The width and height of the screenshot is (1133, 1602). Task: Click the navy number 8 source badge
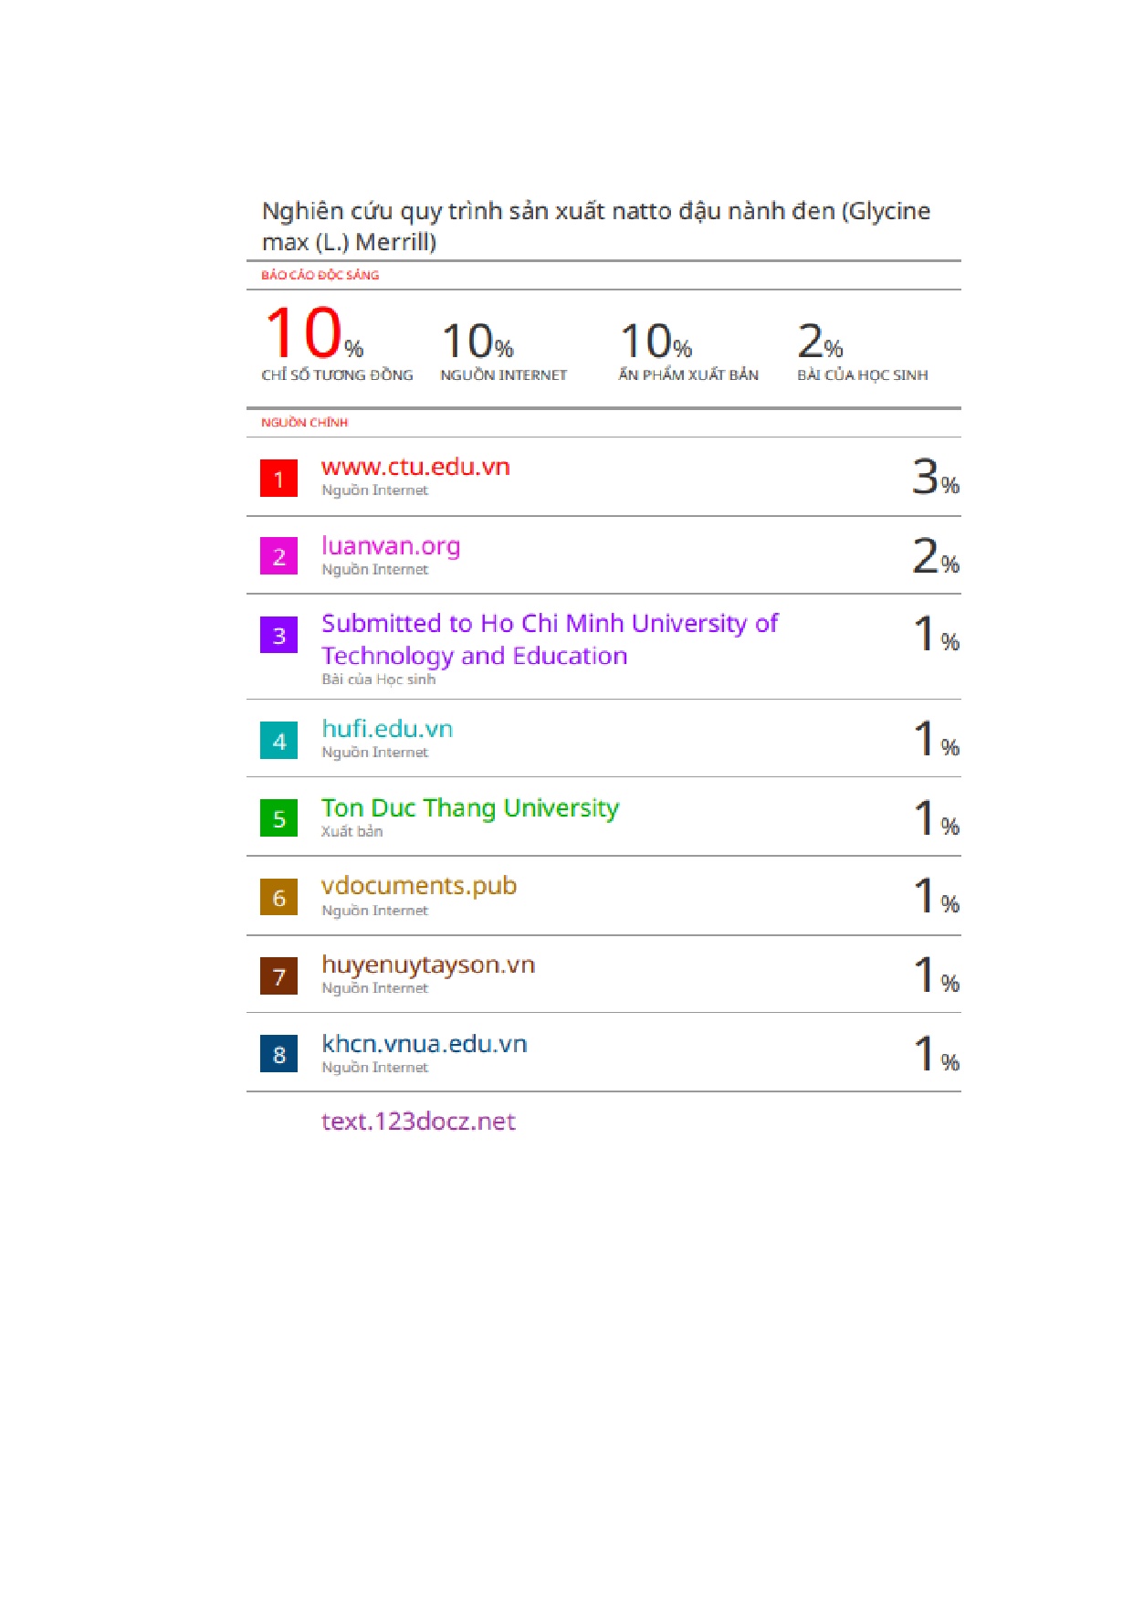(278, 1055)
